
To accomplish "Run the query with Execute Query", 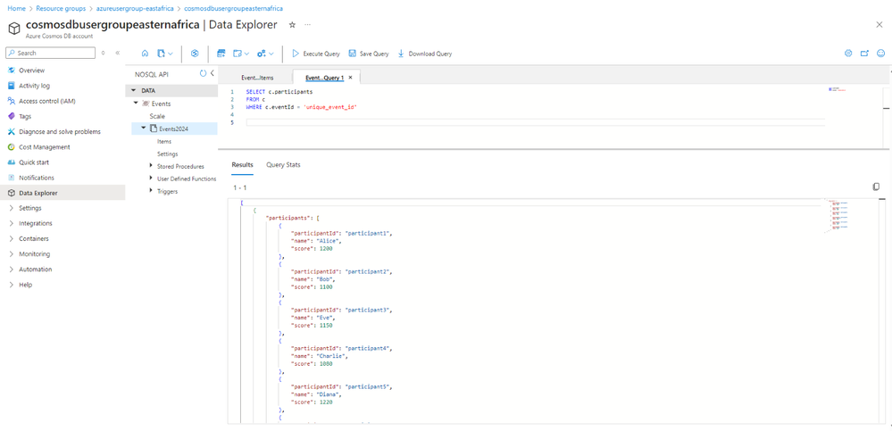I will pyautogui.click(x=316, y=54).
